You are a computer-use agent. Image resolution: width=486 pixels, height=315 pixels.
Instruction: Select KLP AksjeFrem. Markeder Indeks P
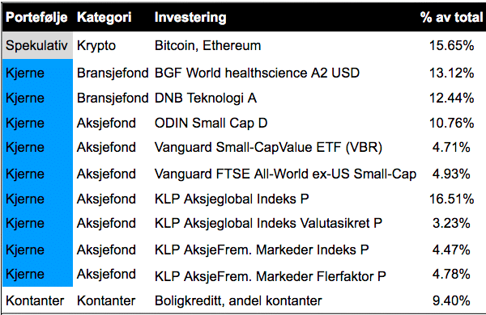(262, 250)
